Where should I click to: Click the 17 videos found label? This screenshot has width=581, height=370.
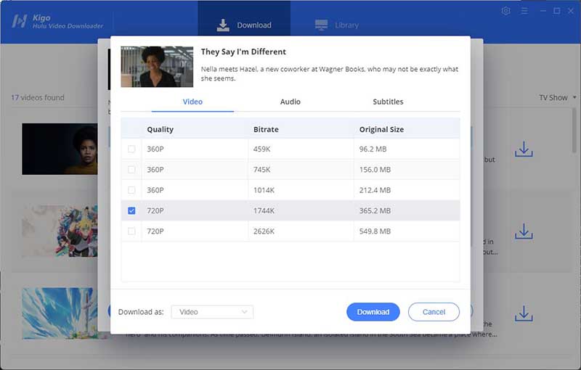click(x=38, y=98)
